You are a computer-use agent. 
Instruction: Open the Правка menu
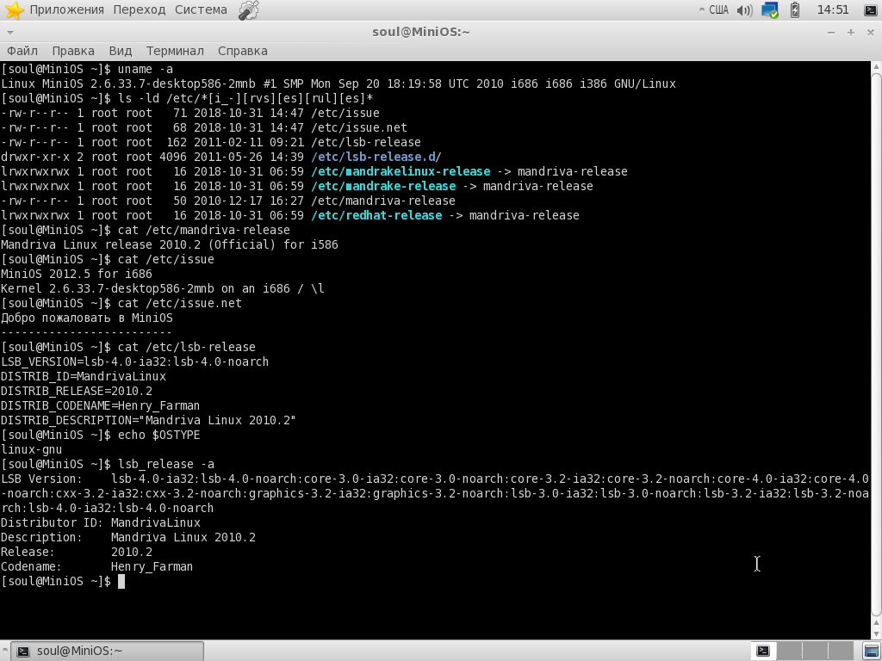(x=73, y=51)
